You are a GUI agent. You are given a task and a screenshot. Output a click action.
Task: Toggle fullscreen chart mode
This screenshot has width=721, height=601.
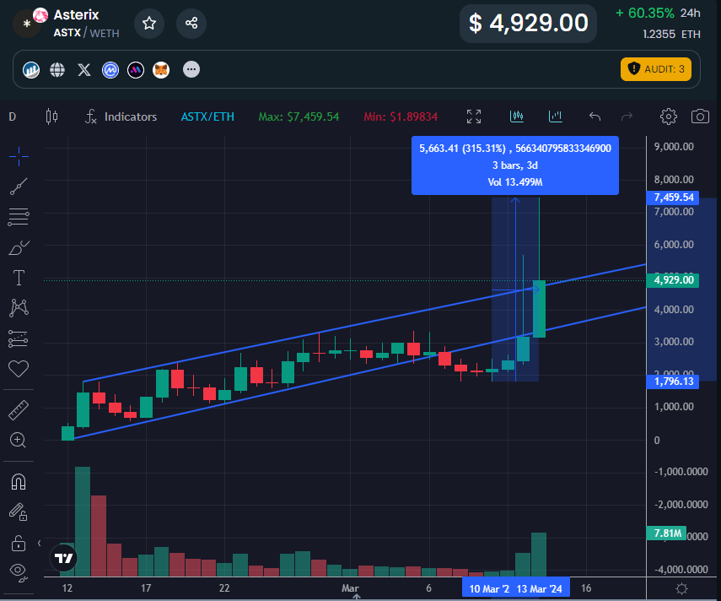point(474,116)
